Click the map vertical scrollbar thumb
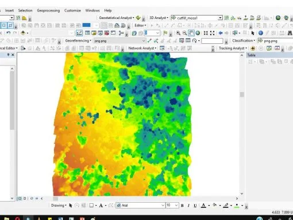 242,94
